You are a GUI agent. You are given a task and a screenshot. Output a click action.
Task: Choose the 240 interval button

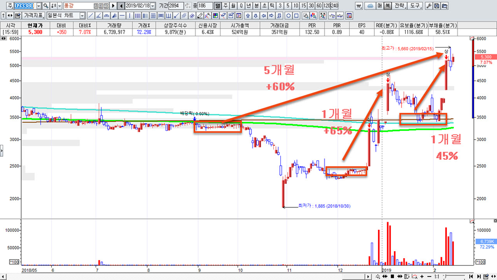point(334,6)
